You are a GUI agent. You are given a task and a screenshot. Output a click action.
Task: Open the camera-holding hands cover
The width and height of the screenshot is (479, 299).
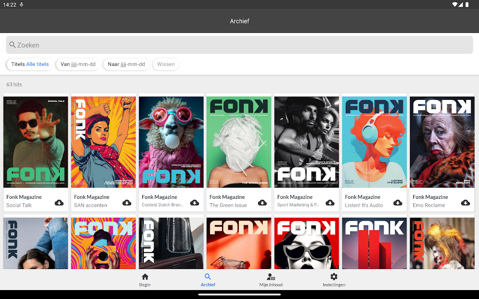[104, 243]
